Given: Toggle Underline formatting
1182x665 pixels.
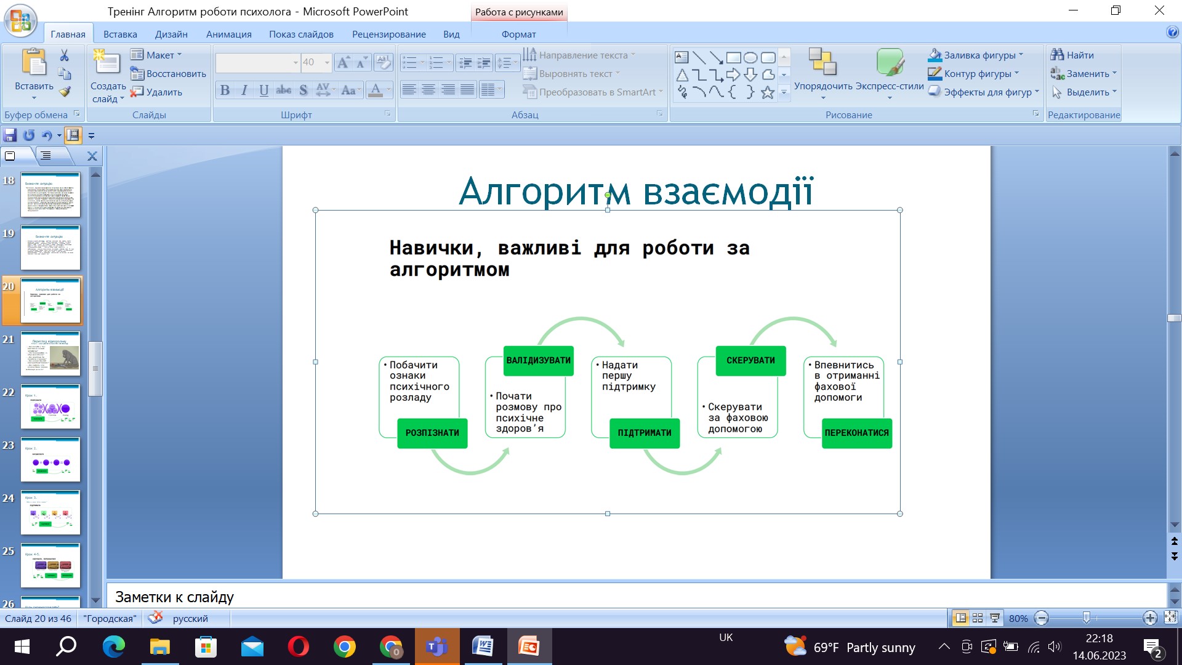Looking at the screenshot, I should (x=263, y=91).
